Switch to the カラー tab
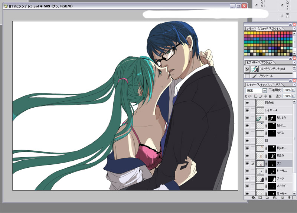297x213 pixels. coord(250,29)
